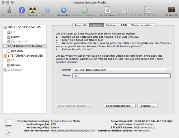The height and width of the screenshot is (138, 179).
Task: Click Festplattenbeschreibung value Innostor Innostor Media
Action: click(x=66, y=121)
